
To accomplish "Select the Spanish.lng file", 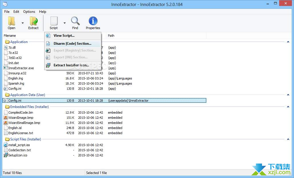I will tap(16, 83).
